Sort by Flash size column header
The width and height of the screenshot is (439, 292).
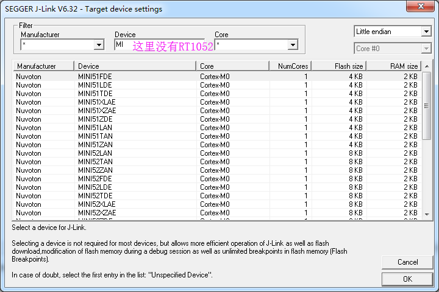pos(339,66)
